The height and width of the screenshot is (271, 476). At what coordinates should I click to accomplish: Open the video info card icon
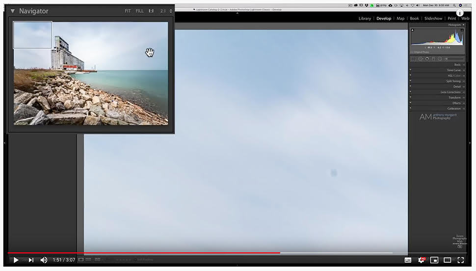tap(460, 13)
